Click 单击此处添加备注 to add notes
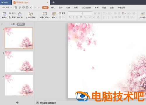Image resolution: width=146 pixels, height=105 pixels. pos(48,103)
